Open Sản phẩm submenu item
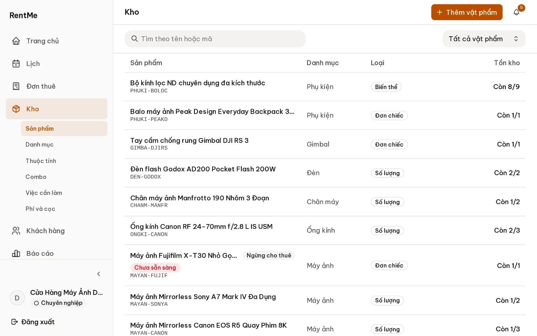The width and height of the screenshot is (537, 336). click(64, 129)
